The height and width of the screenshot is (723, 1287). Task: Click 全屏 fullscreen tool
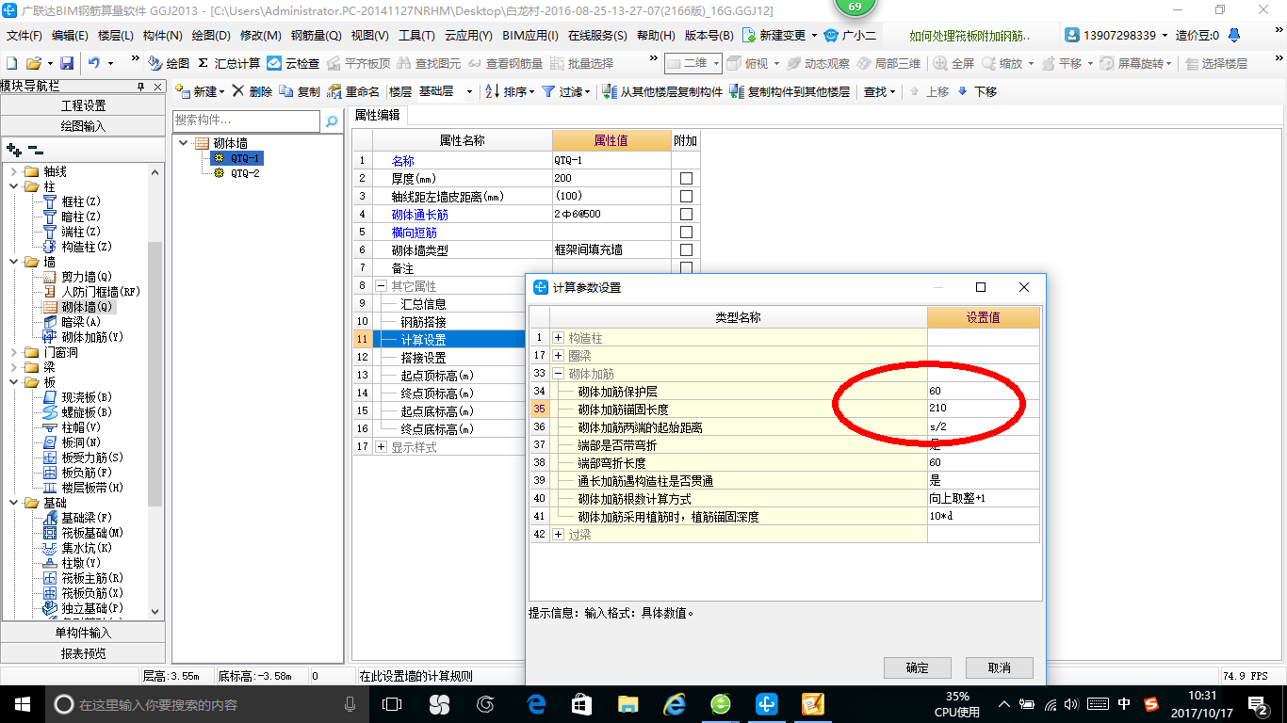[x=953, y=63]
